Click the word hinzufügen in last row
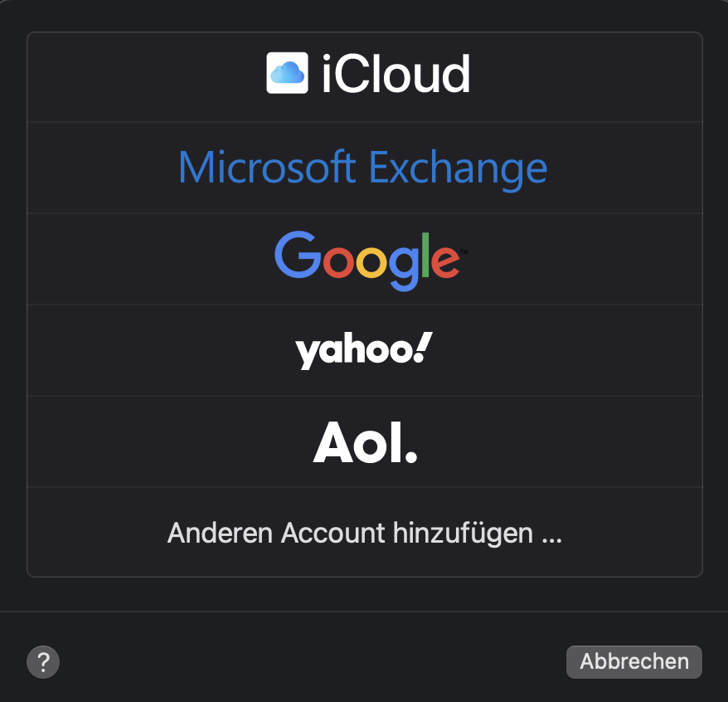 coord(463,533)
